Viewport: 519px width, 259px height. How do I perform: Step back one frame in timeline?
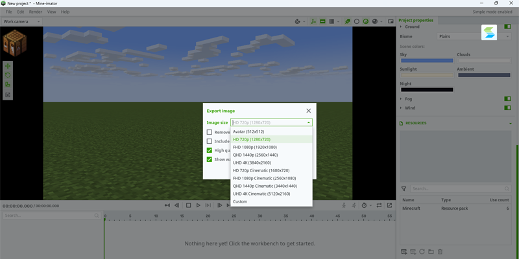176,205
